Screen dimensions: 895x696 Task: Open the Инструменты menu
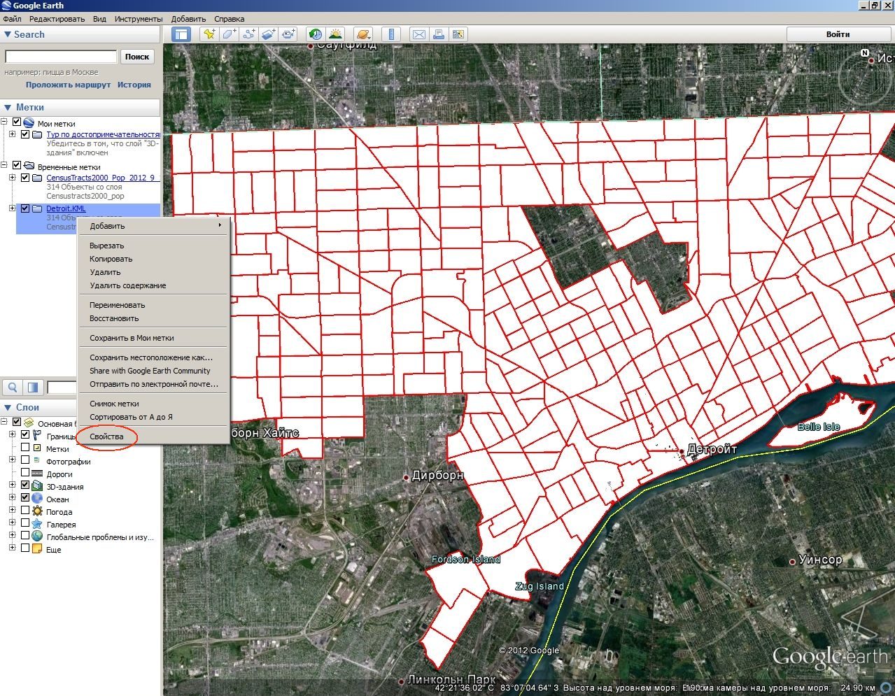(139, 19)
